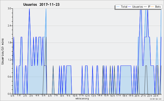Click the '20 h' x-axis label
The image size is (164, 101).
point(137,96)
